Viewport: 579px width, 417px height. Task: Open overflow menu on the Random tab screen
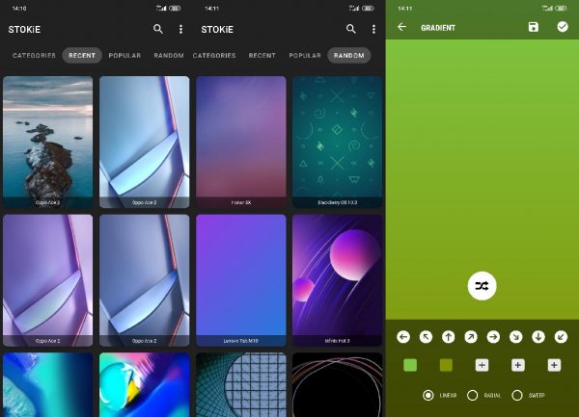pos(373,29)
